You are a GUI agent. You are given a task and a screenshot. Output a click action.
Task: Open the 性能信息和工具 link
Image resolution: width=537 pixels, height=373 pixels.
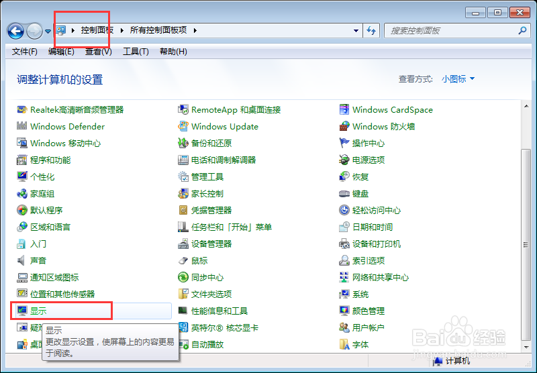point(219,311)
